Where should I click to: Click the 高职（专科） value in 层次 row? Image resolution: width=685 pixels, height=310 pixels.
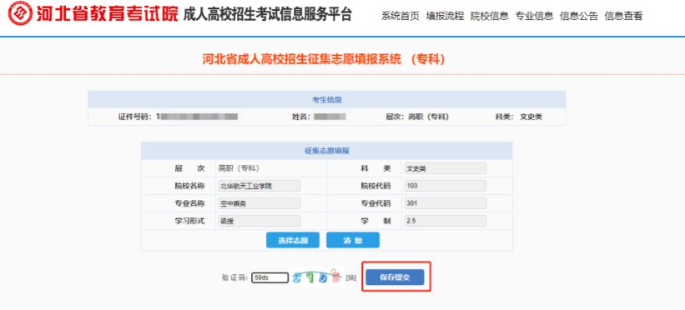239,168
